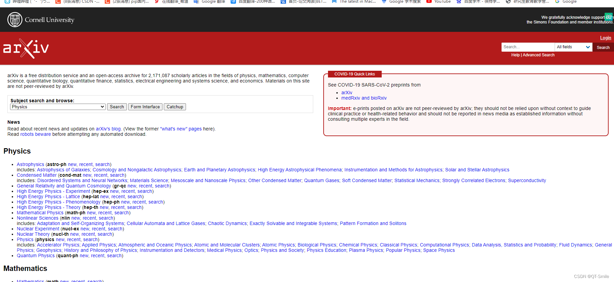Open General Relativity and Quantum Cosmology link
614x282 pixels.
coord(64,186)
